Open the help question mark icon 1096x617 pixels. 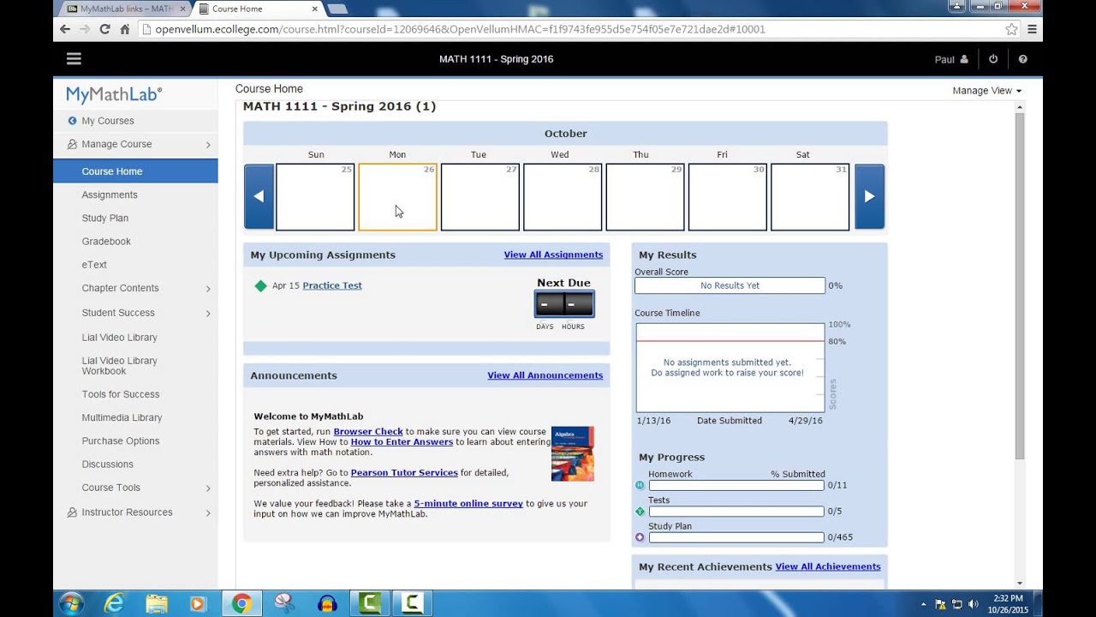(x=1022, y=59)
